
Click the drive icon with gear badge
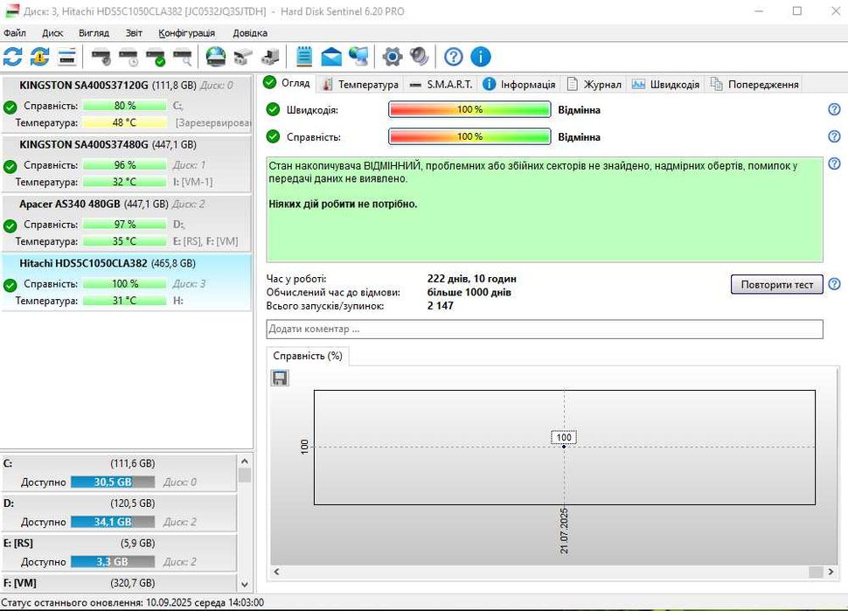[101, 57]
